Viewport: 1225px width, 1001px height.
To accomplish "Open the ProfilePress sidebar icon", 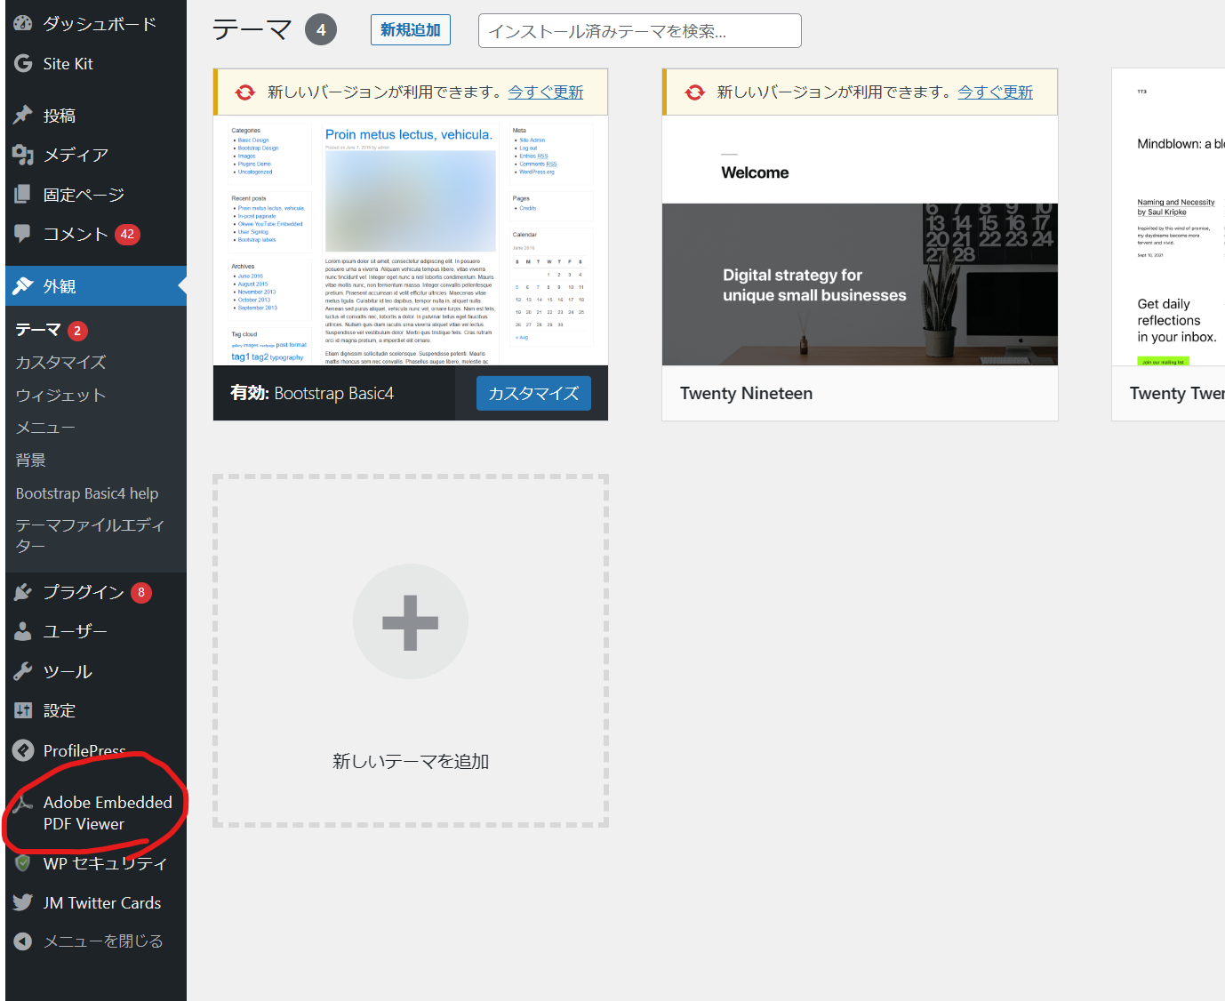I will coord(22,750).
